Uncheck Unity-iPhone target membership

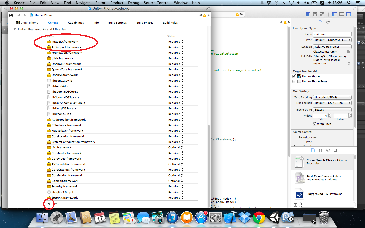294,76
